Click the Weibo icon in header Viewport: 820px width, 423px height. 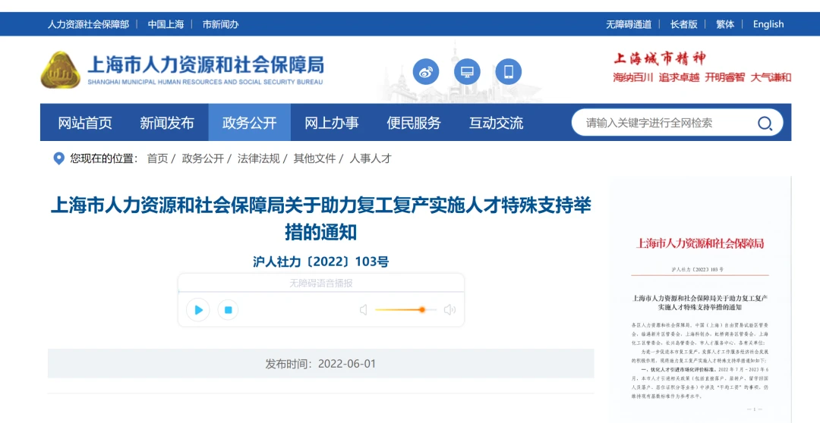coord(426,72)
